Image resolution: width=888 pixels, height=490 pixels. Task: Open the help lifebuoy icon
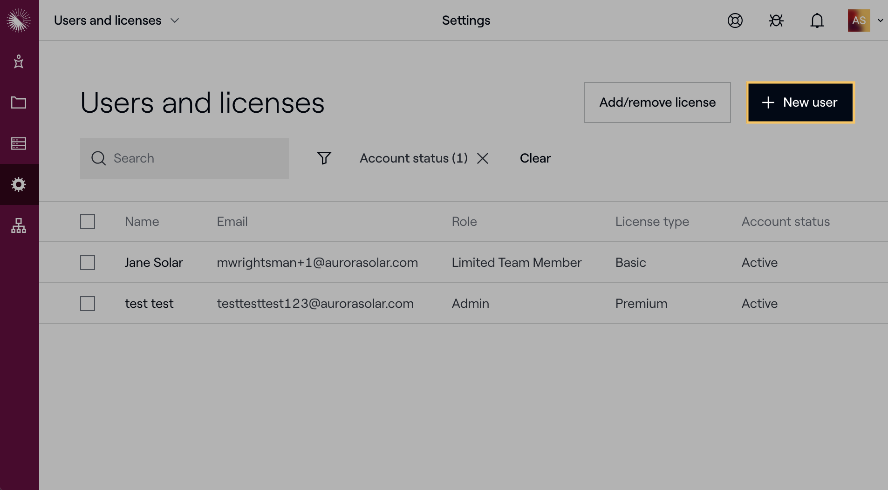click(x=735, y=20)
